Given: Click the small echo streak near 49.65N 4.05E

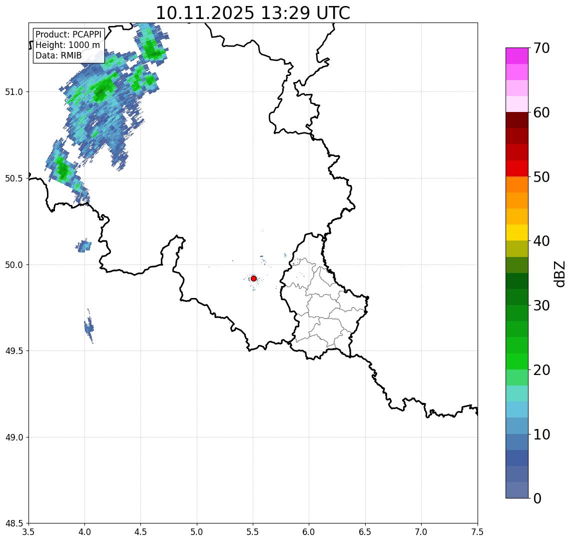Looking at the screenshot, I should pos(89,326).
